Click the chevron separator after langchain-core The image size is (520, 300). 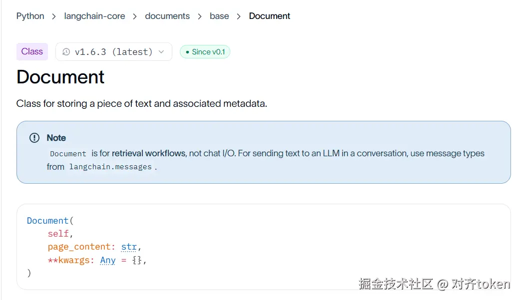[135, 16]
